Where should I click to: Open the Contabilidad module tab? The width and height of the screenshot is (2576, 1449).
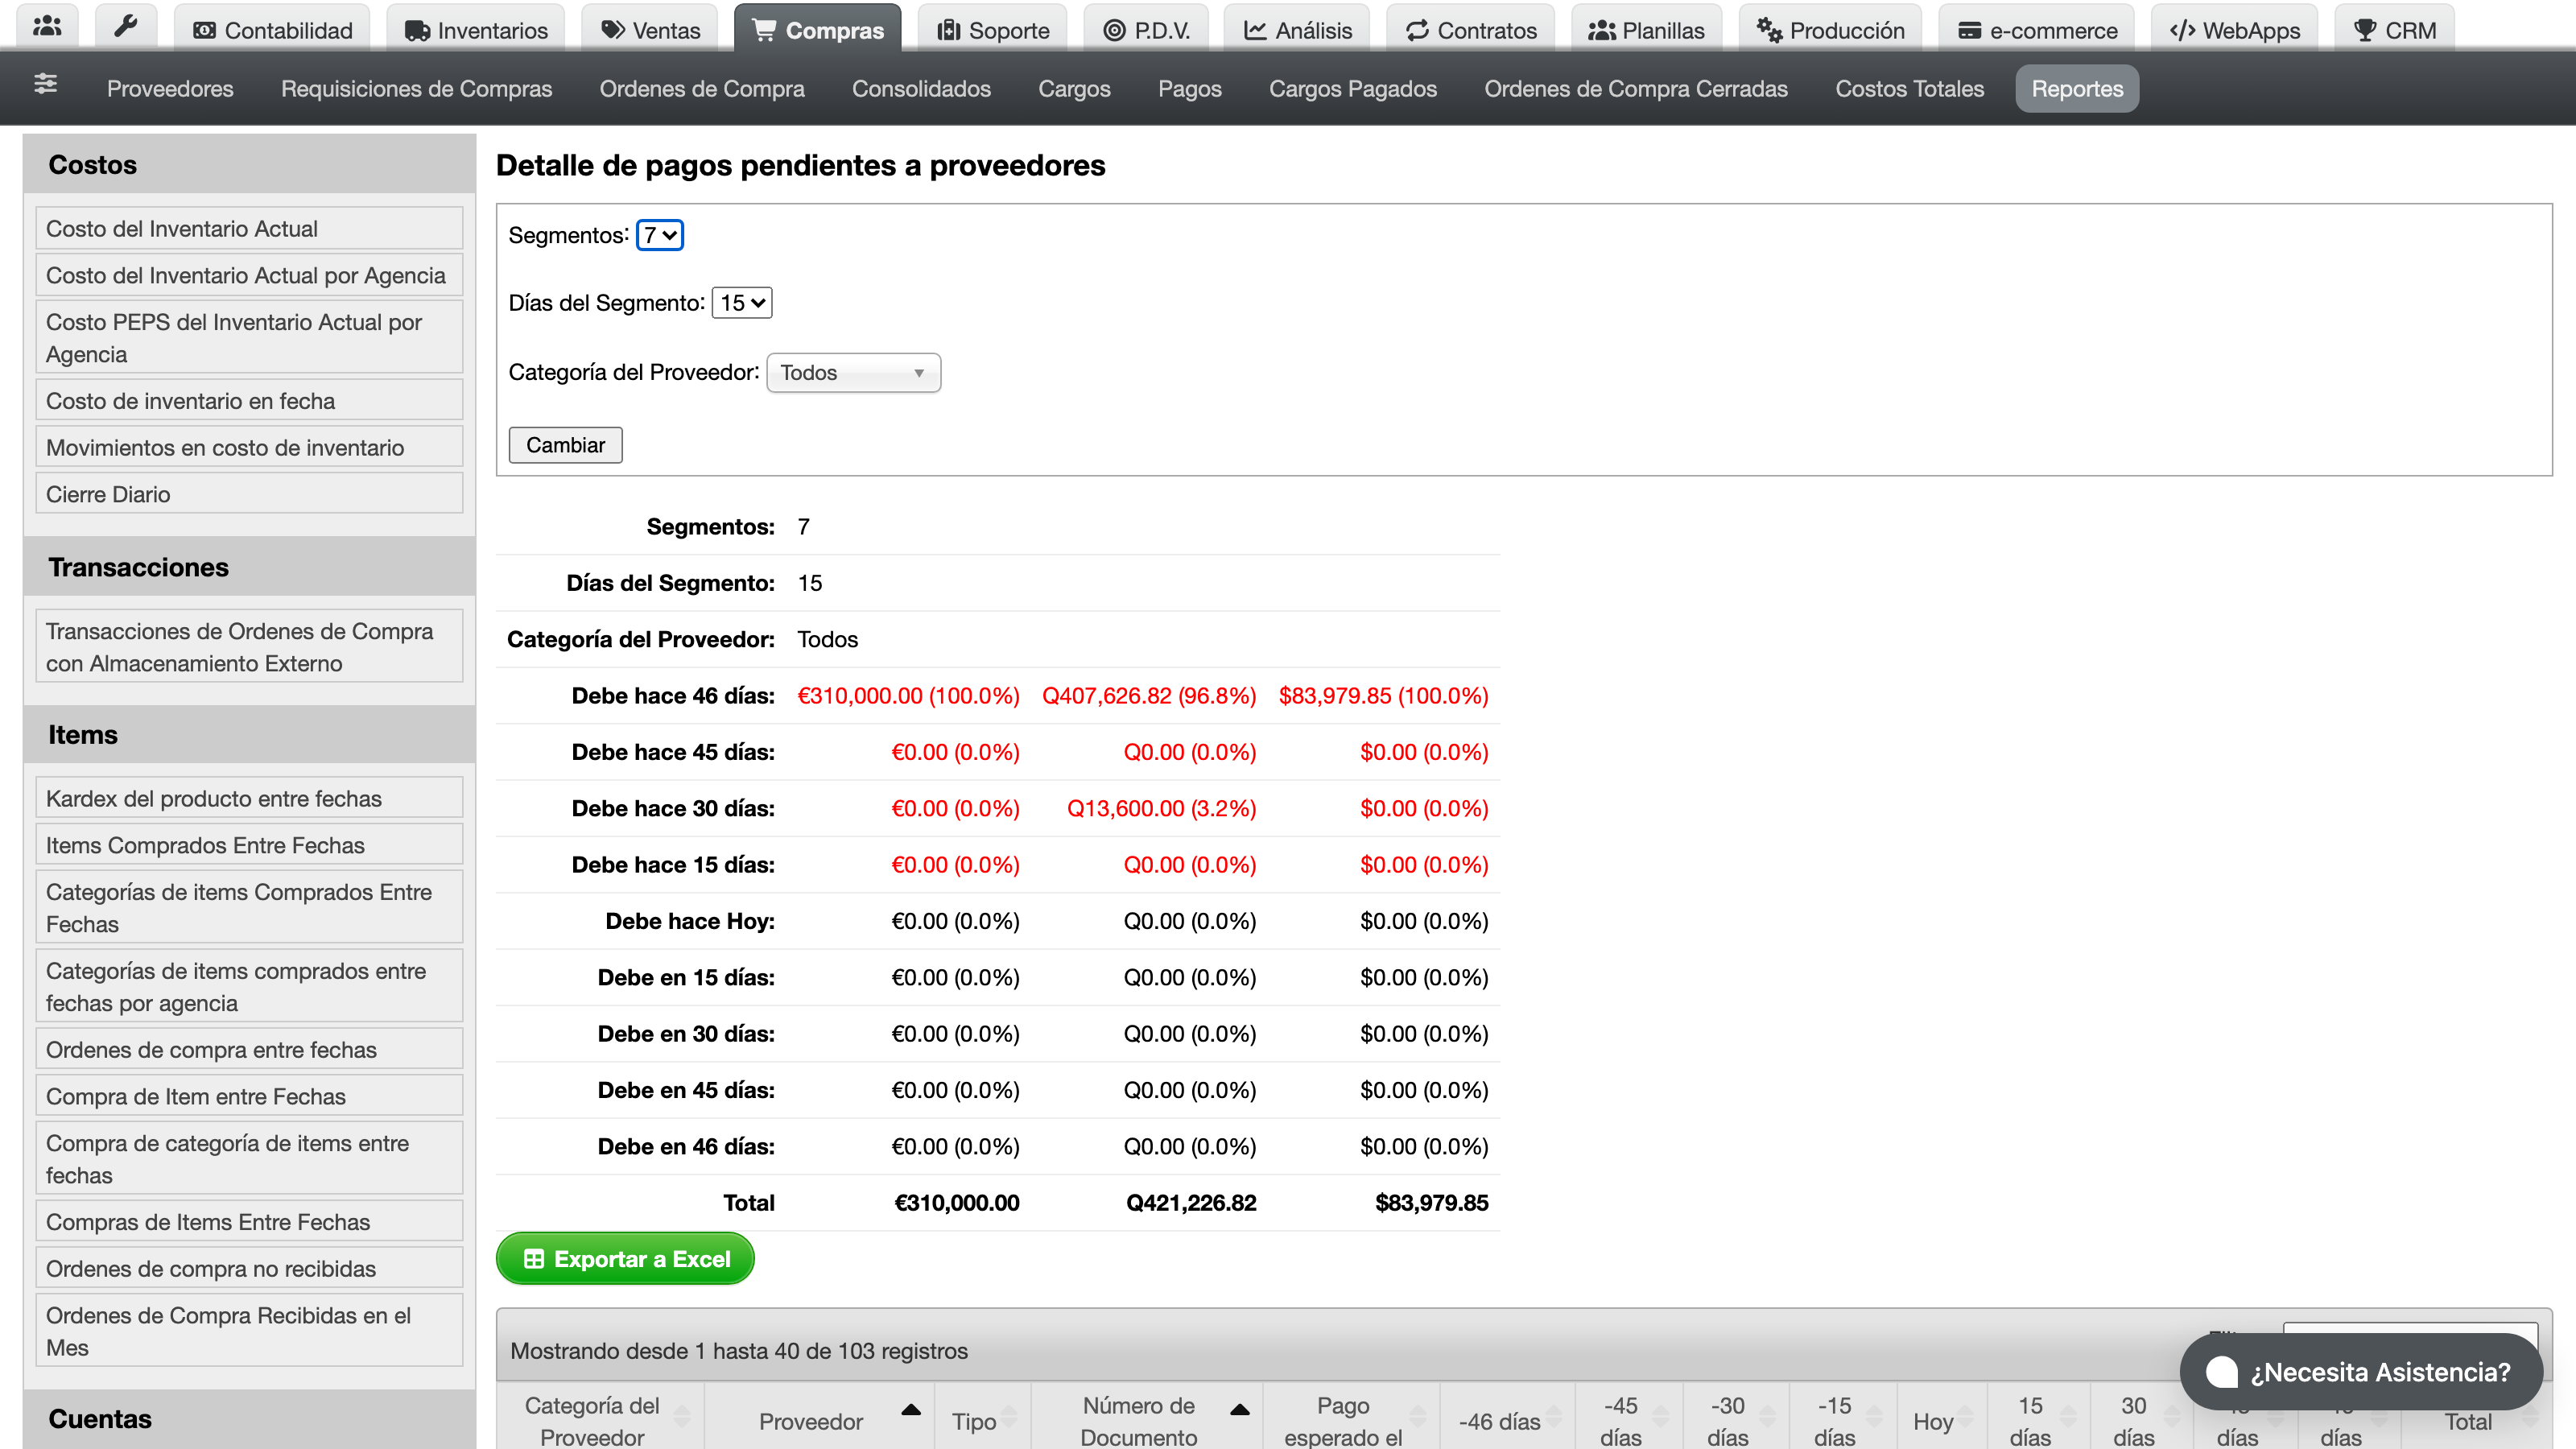coord(272,30)
